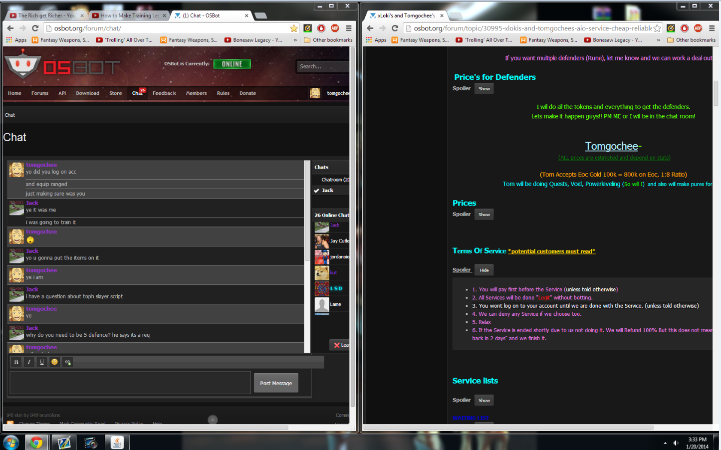
Task: Open Other bookmarks folder in forum topic window
Action: point(691,40)
